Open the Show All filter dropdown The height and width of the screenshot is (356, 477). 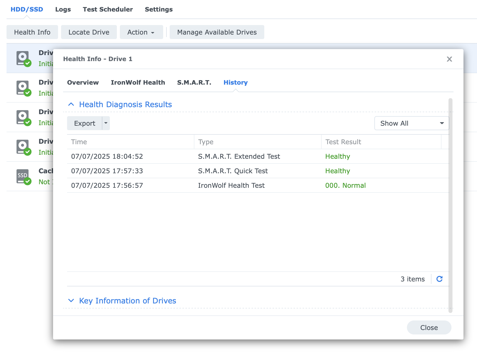[x=412, y=123]
